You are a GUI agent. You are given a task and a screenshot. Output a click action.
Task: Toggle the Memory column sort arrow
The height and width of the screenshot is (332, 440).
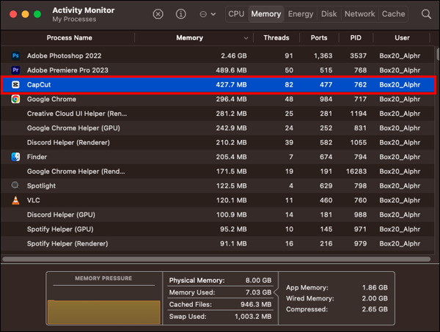coord(246,38)
